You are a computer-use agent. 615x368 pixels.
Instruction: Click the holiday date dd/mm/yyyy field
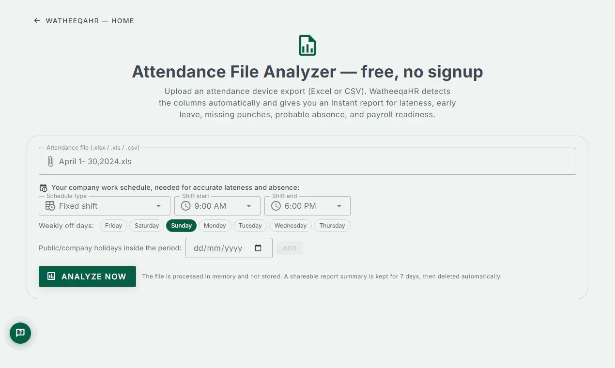point(229,248)
